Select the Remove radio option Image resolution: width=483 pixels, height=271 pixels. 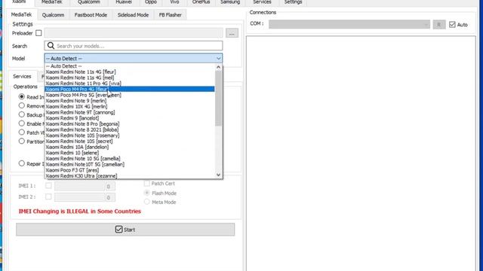22,105
